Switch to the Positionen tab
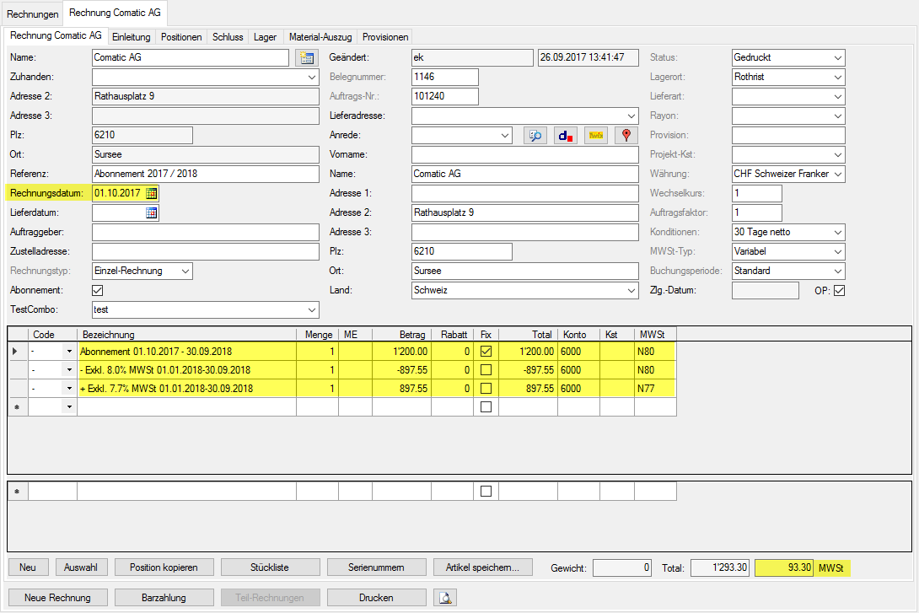The width and height of the screenshot is (919, 613). [x=181, y=37]
